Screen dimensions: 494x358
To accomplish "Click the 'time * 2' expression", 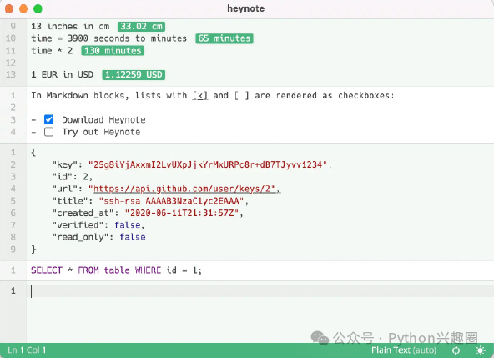I will (x=52, y=51).
